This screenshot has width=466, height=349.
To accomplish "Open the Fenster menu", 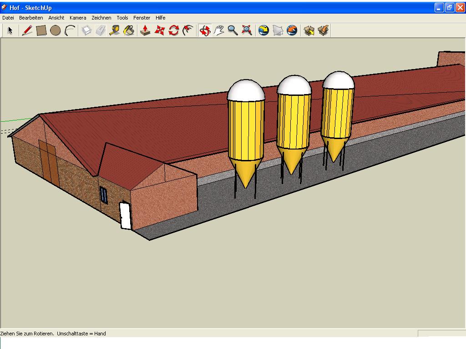I will point(142,18).
